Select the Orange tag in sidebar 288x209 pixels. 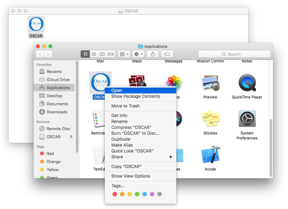click(54, 161)
